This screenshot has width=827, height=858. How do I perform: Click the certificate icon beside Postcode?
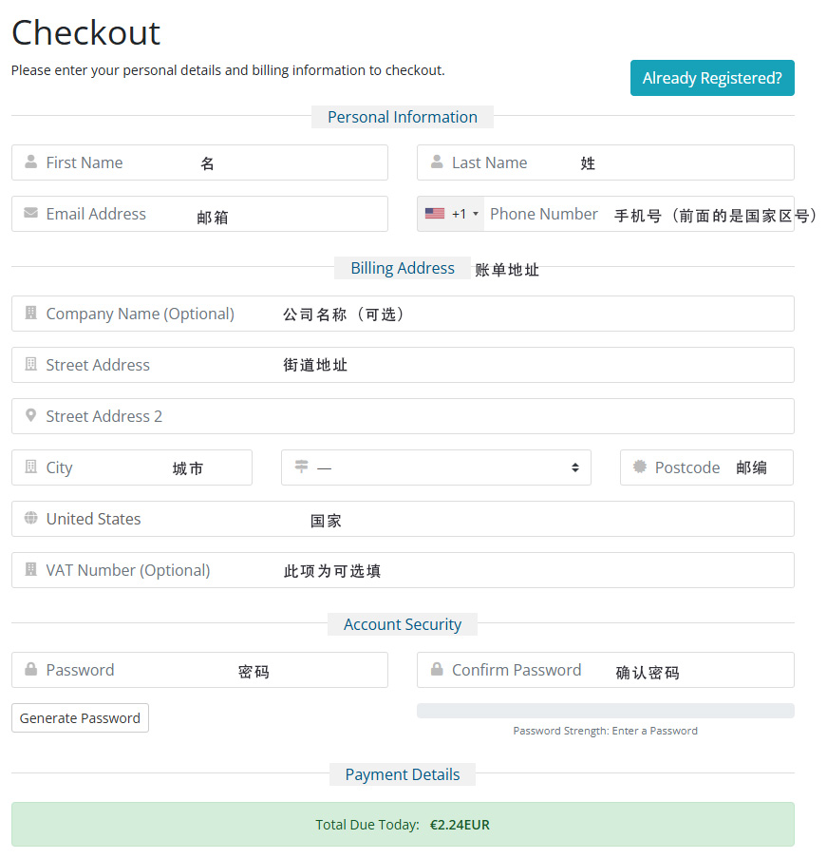click(640, 467)
